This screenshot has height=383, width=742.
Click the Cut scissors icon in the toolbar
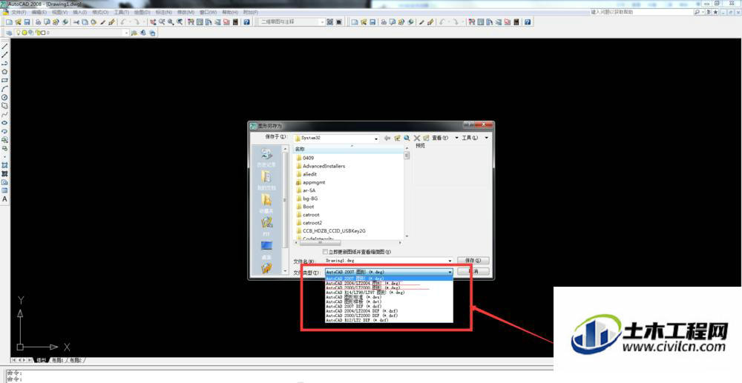[x=76, y=22]
